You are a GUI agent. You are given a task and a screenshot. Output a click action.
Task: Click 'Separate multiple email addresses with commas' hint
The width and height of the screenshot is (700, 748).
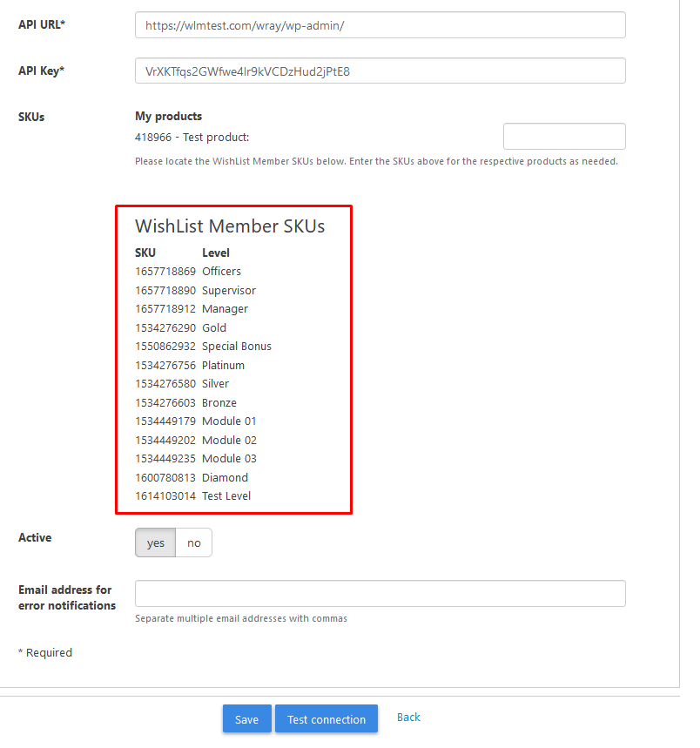coord(241,618)
